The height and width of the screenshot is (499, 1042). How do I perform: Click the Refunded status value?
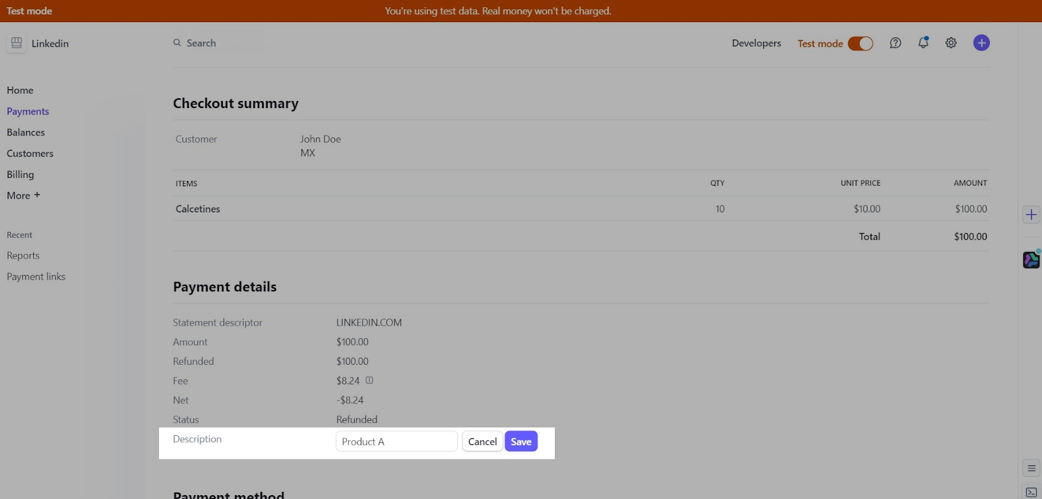pyautogui.click(x=357, y=420)
